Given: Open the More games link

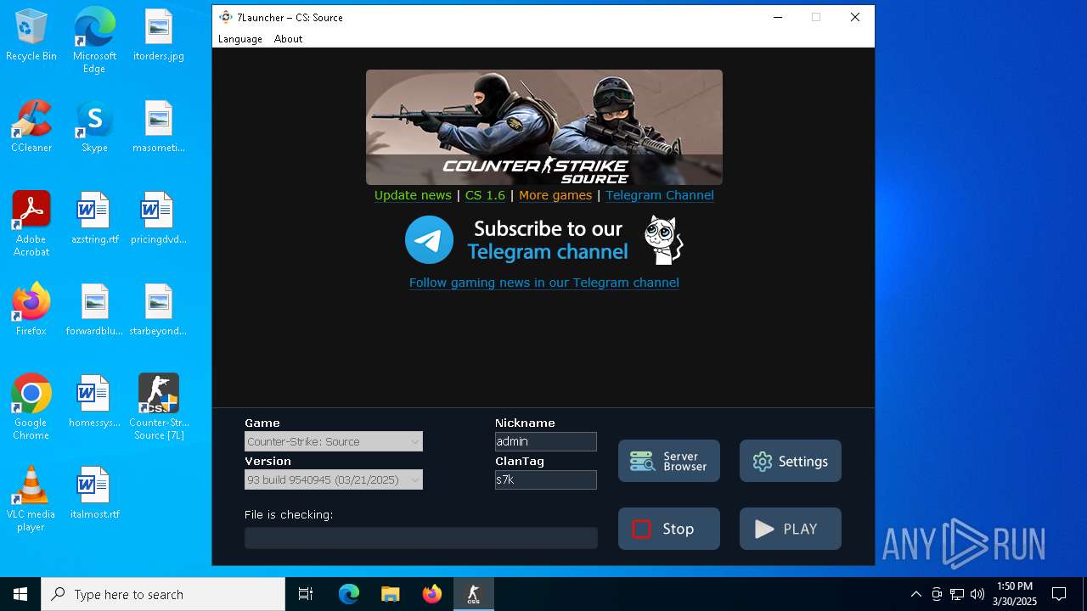Looking at the screenshot, I should point(555,195).
